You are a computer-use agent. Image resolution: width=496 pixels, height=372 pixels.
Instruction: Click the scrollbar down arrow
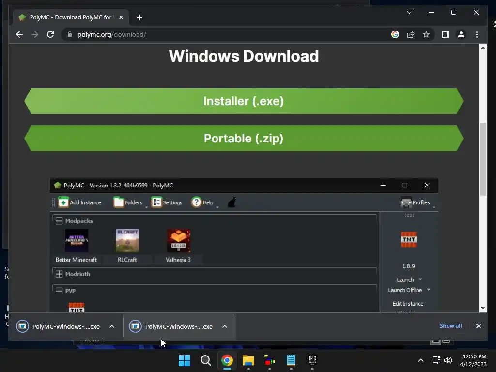483,308
